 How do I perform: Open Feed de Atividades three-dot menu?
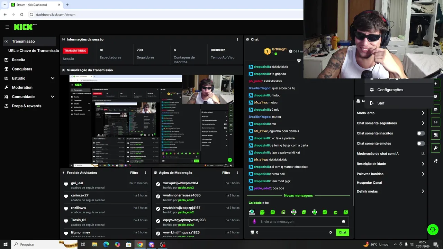[x=145, y=173]
